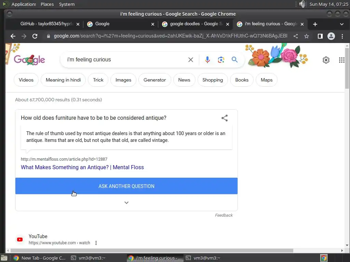
Task: Close the google doodles tab
Action: [227, 24]
